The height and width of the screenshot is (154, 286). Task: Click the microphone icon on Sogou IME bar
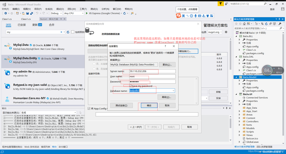(x=196, y=16)
